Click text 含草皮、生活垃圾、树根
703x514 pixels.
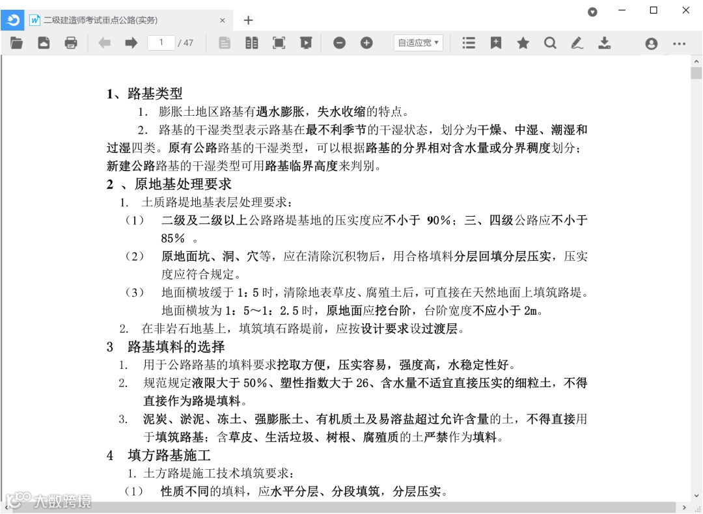click(284, 437)
